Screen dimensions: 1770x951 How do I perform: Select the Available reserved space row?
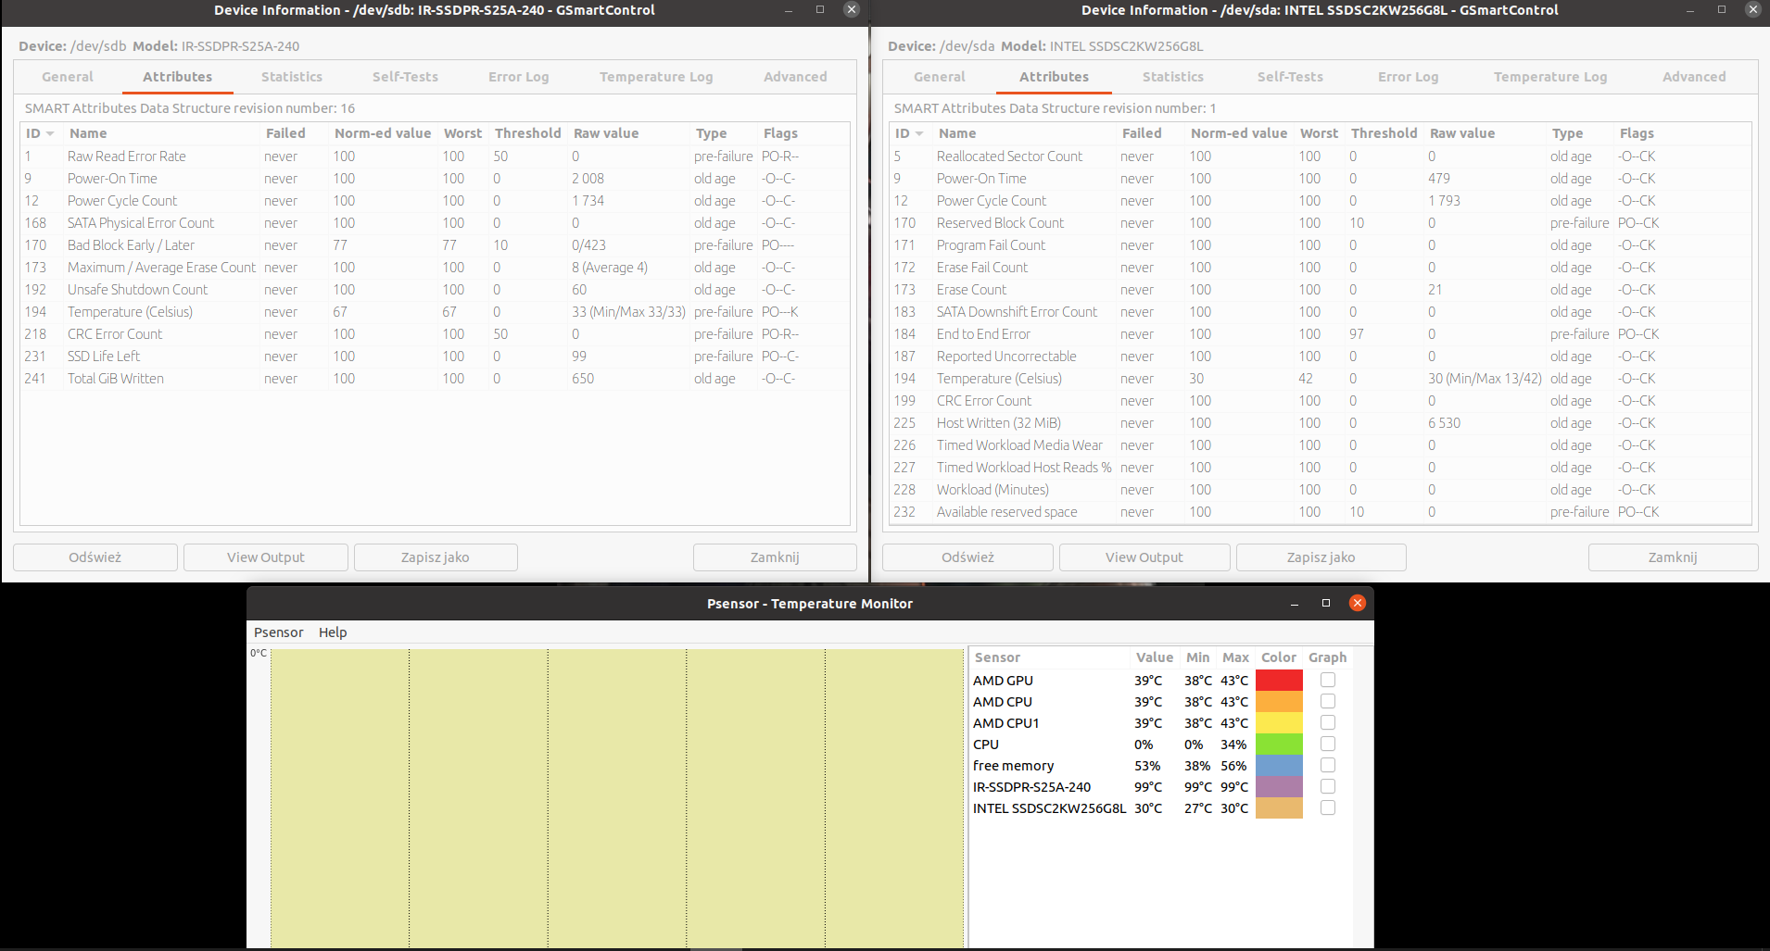tap(1321, 512)
